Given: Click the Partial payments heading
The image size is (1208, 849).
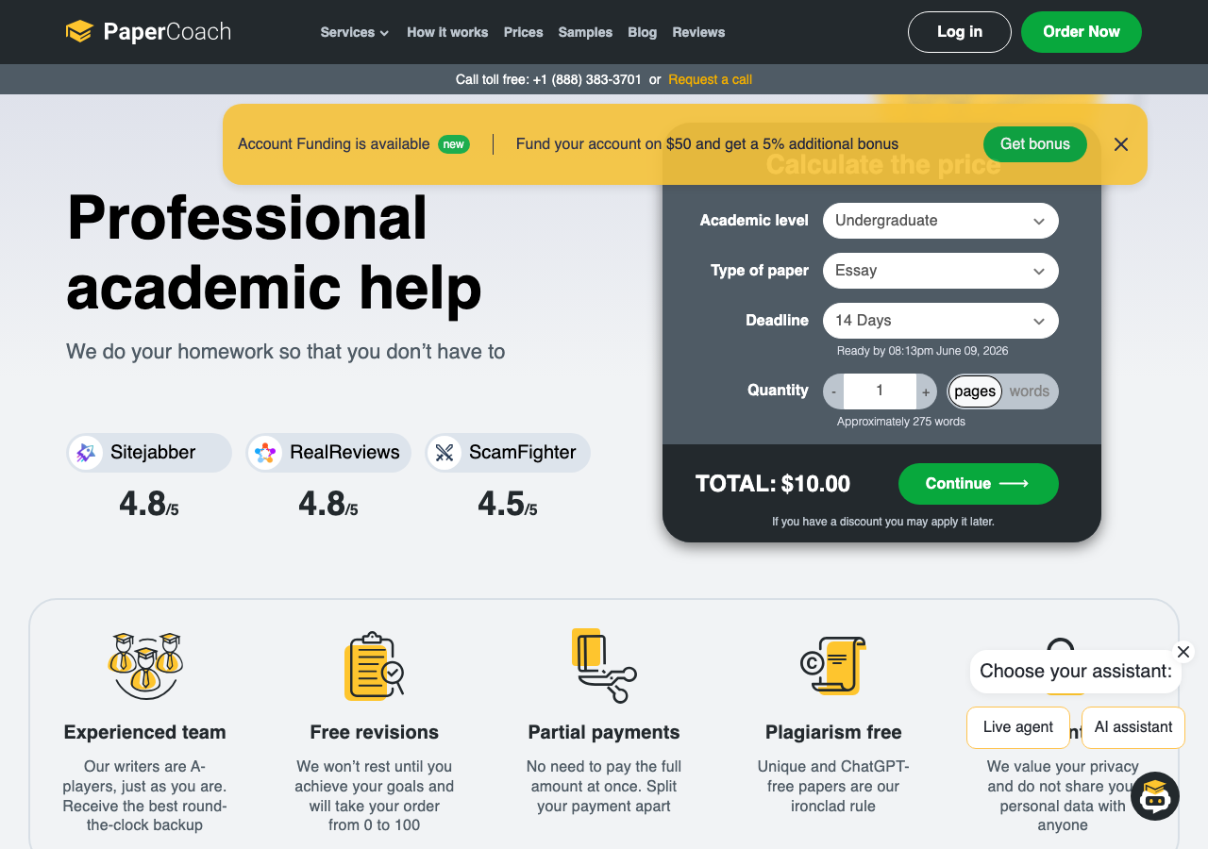Looking at the screenshot, I should (x=604, y=732).
